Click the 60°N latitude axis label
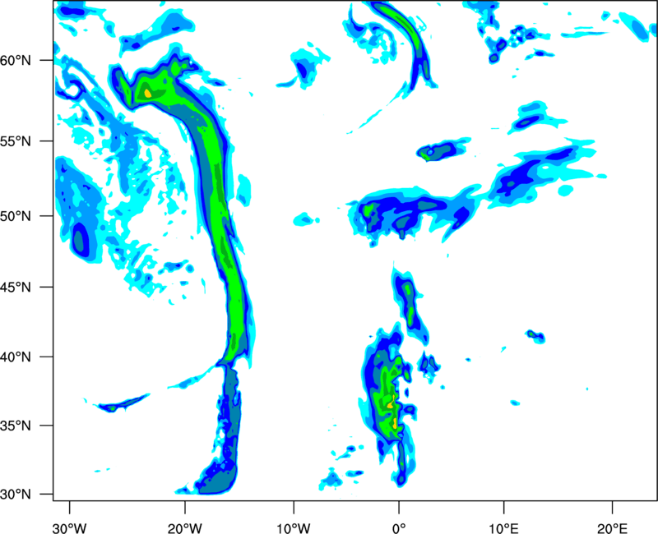Image resolution: width=658 pixels, height=534 pixels. (x=16, y=61)
